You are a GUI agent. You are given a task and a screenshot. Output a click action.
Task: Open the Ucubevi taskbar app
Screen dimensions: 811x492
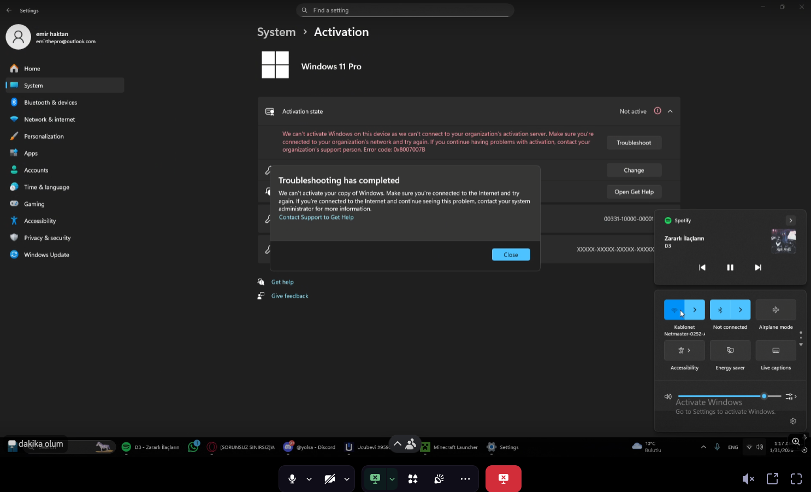pyautogui.click(x=366, y=447)
